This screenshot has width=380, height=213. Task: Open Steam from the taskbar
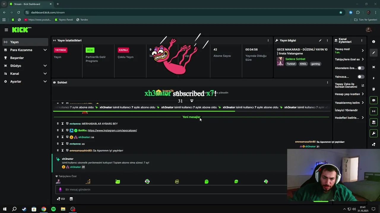(x=24, y=209)
